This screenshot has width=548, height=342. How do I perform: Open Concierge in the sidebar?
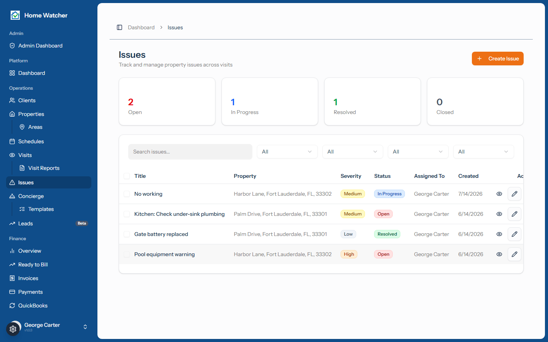(49, 196)
